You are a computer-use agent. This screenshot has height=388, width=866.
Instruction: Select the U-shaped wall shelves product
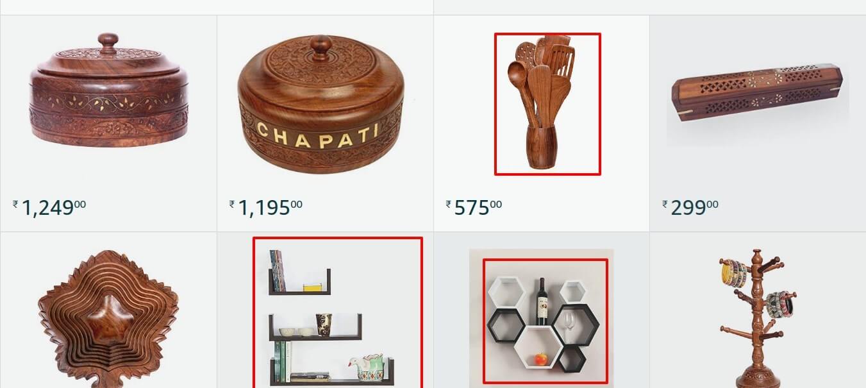[338, 312]
